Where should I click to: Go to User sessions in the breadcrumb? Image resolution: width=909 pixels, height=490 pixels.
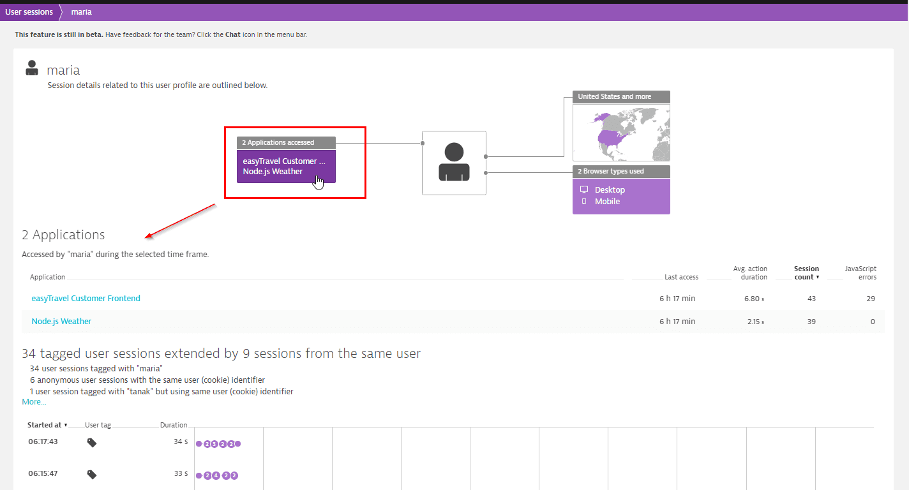[29, 12]
